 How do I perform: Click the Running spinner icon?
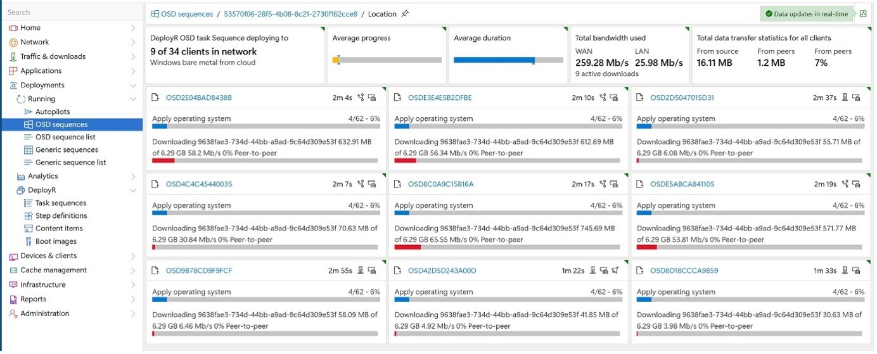tap(21, 99)
